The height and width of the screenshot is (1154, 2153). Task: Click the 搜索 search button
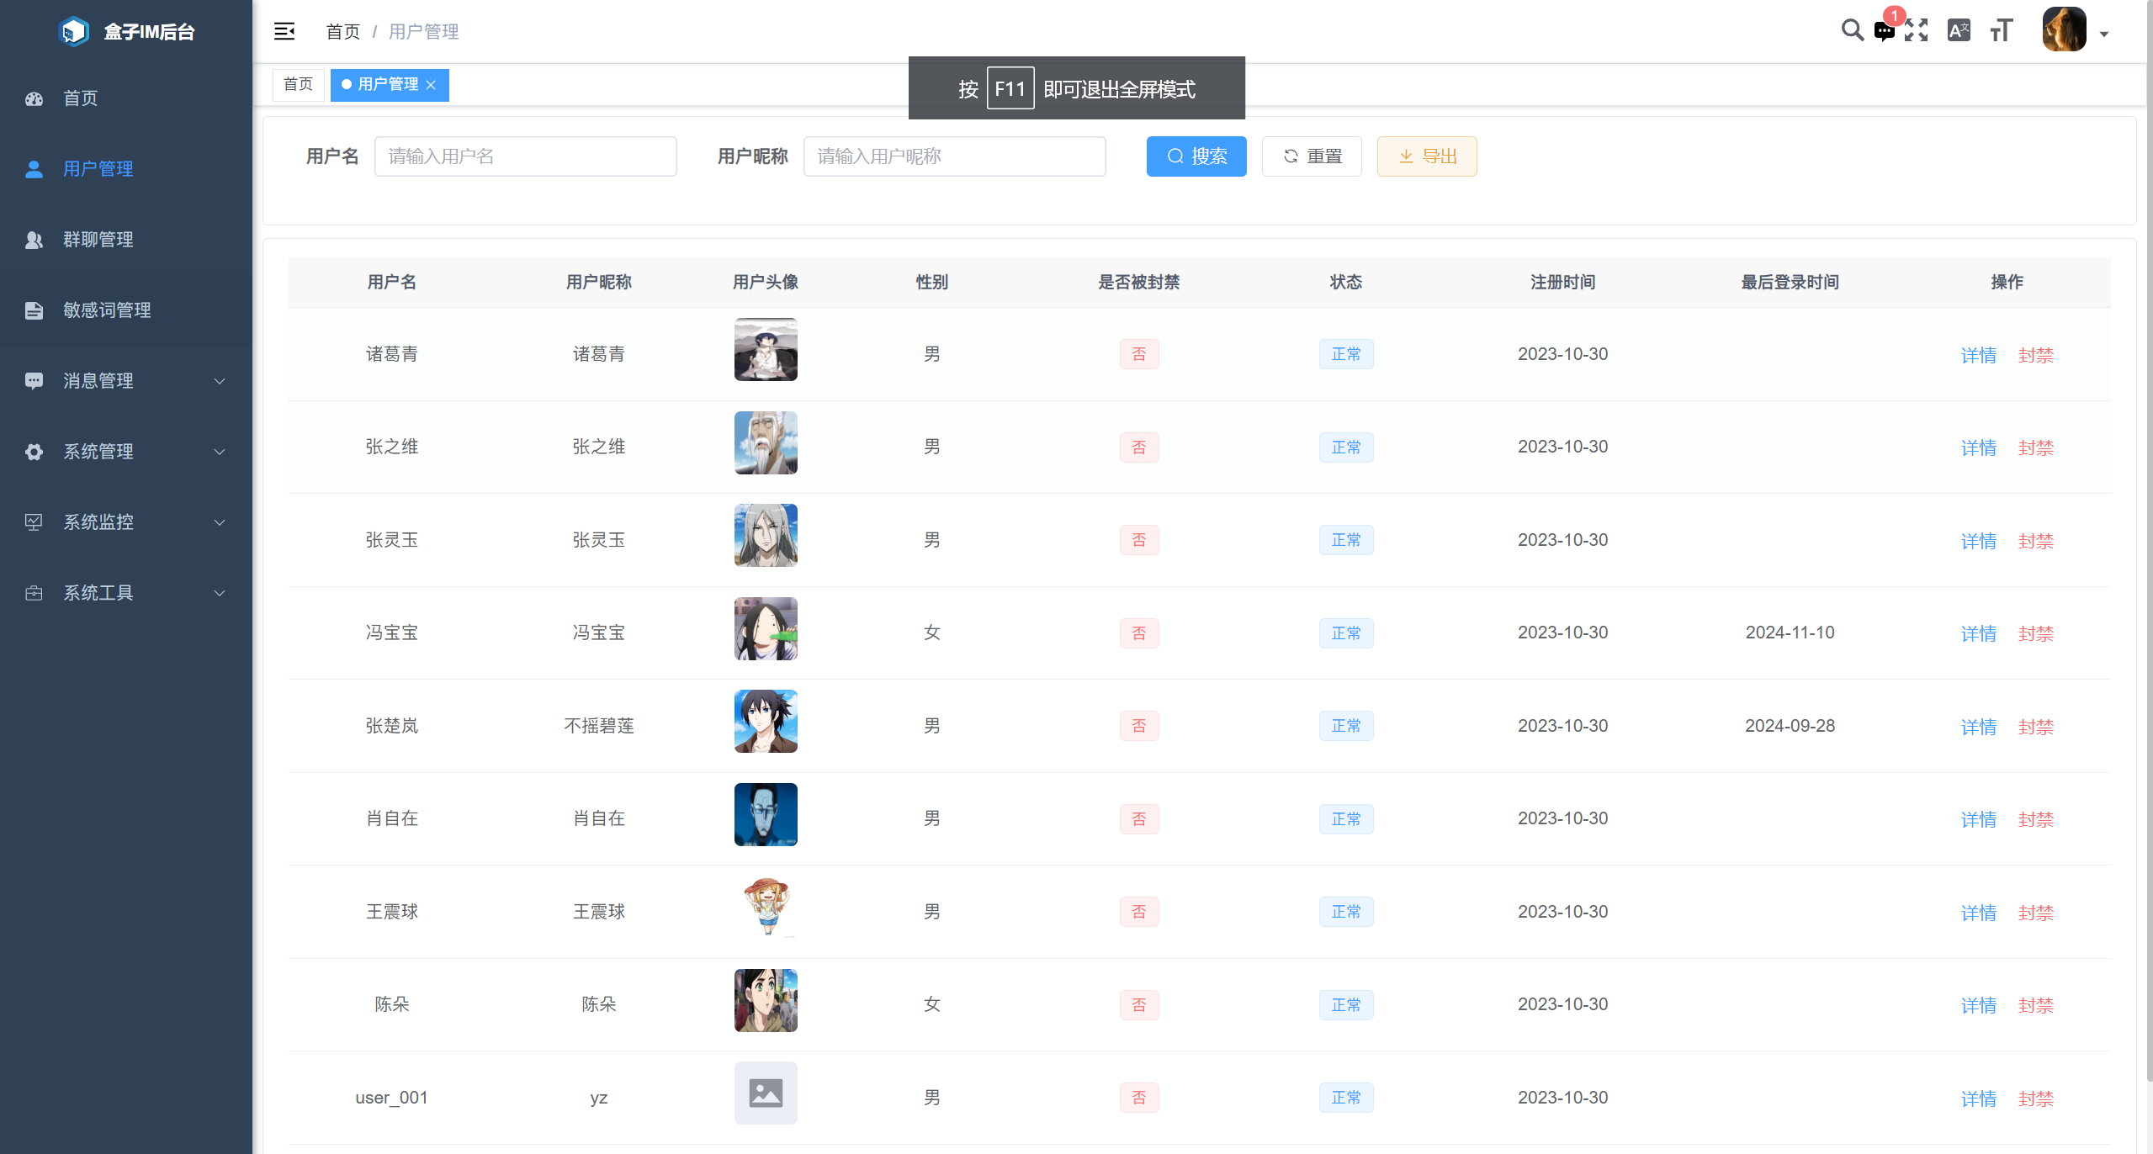coord(1196,156)
